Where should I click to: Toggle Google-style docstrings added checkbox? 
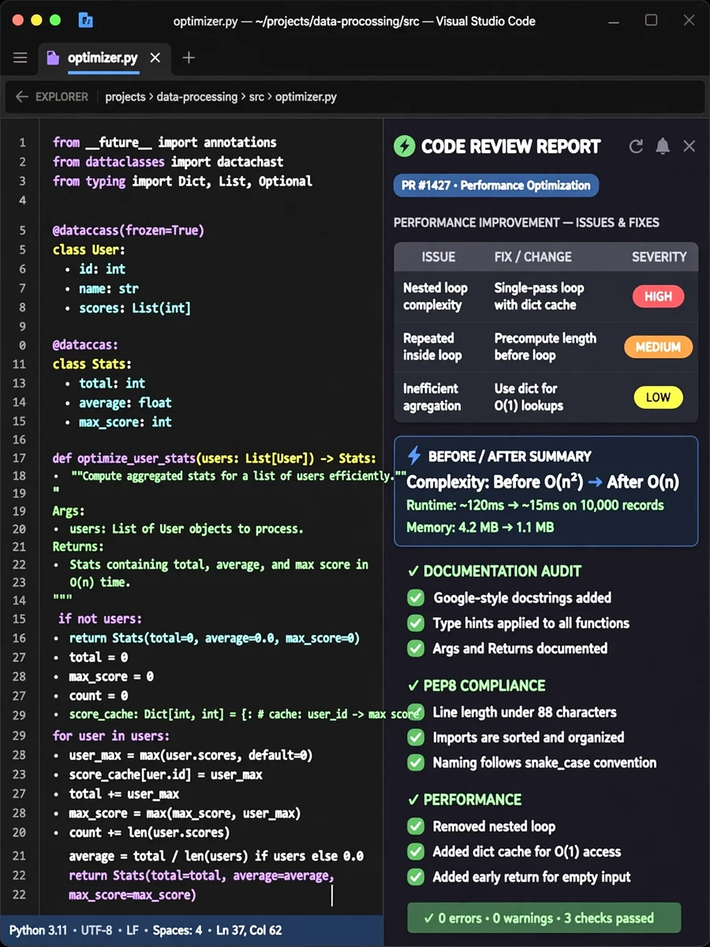click(416, 598)
